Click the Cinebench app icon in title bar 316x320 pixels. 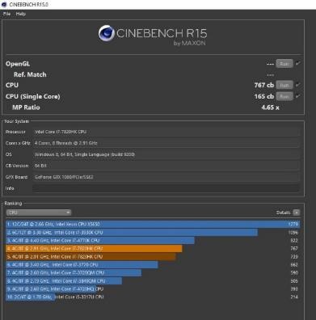pos(4,5)
